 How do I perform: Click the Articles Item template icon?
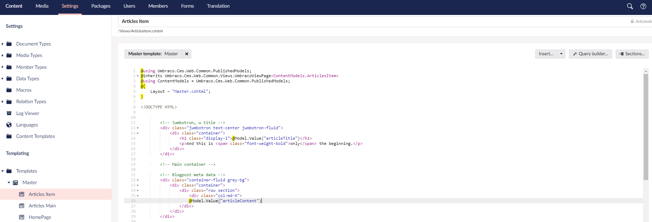point(22,194)
